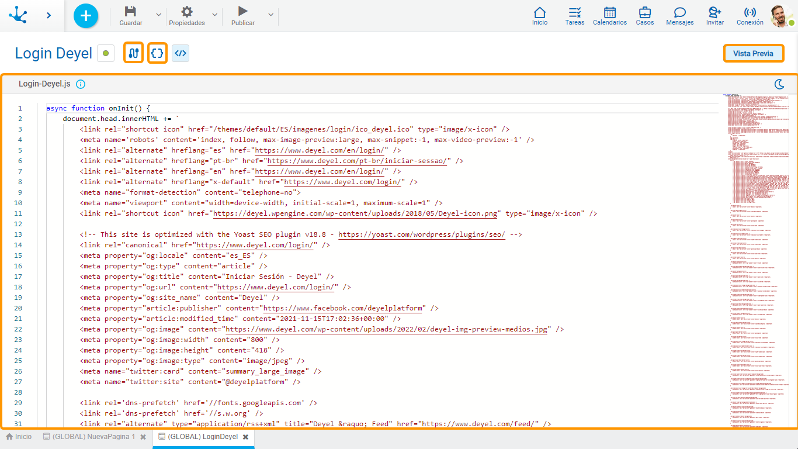Check the Conexión signal status
Viewport: 798px width, 449px height.
pos(750,16)
